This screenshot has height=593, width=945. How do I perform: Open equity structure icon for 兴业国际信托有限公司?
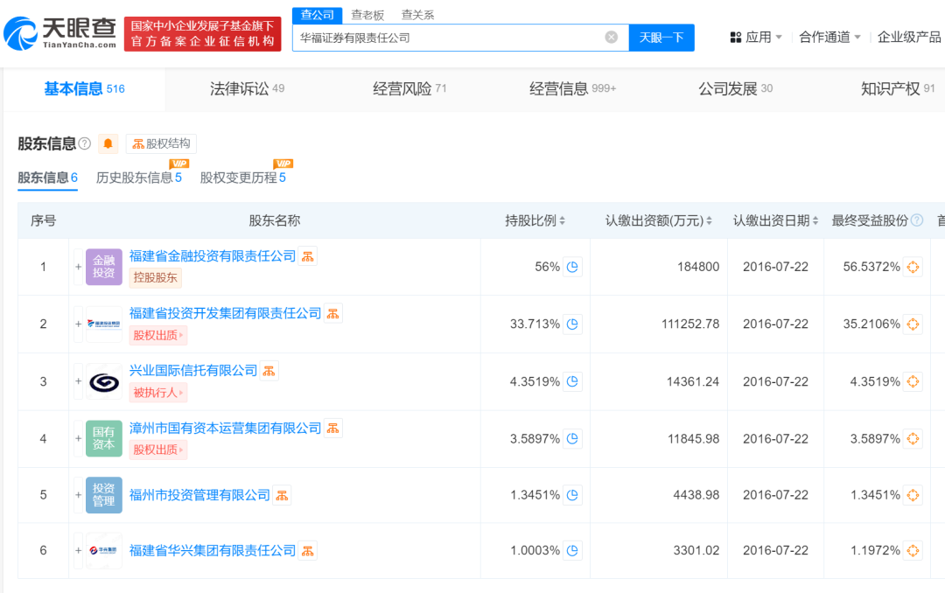tap(269, 371)
